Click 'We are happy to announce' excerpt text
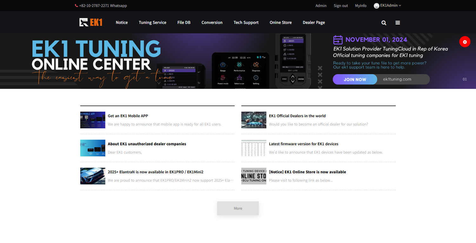 (x=164, y=124)
